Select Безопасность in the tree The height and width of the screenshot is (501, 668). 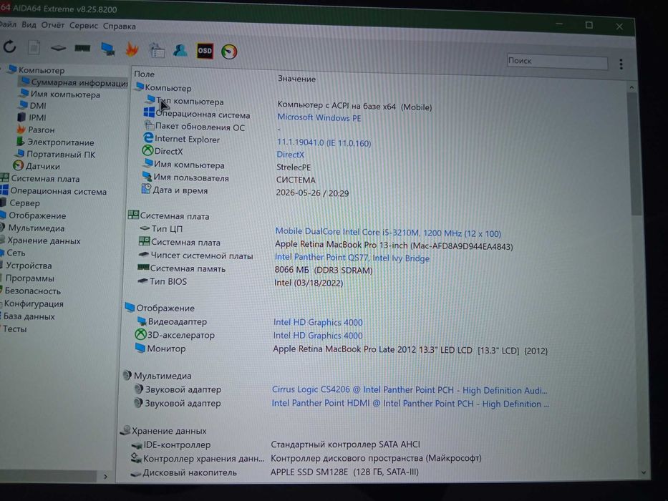tap(31, 291)
